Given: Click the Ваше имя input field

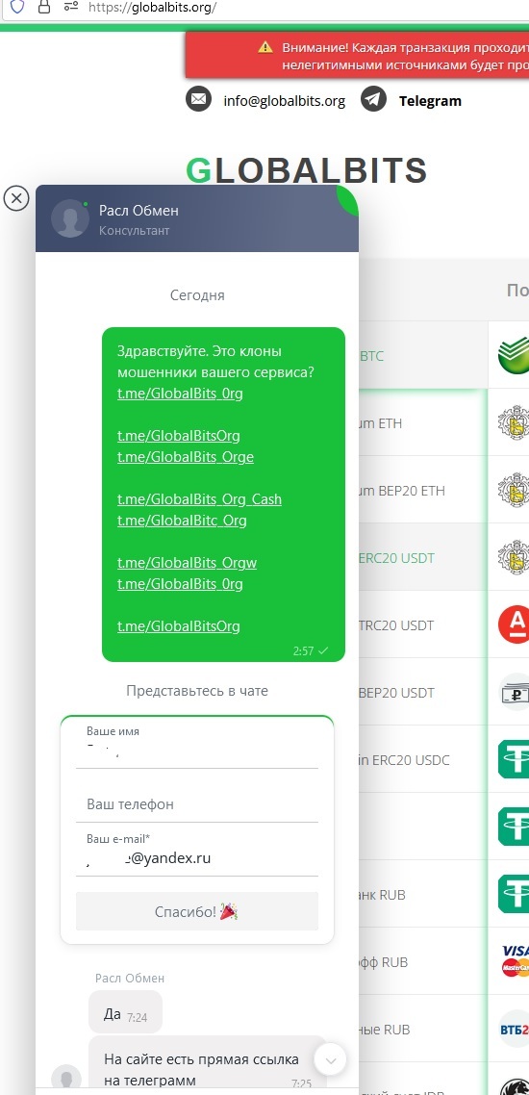Looking at the screenshot, I should 197,746.
